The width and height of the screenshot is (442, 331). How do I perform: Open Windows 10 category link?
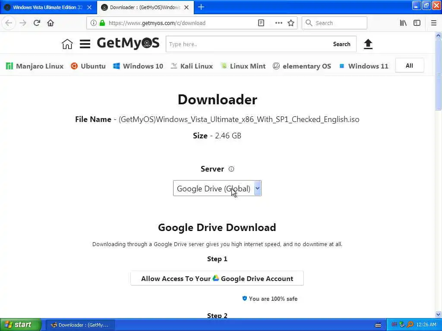click(x=138, y=66)
